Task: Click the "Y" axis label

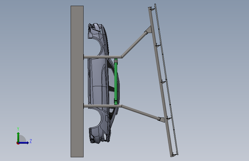Action: [x=18, y=129]
